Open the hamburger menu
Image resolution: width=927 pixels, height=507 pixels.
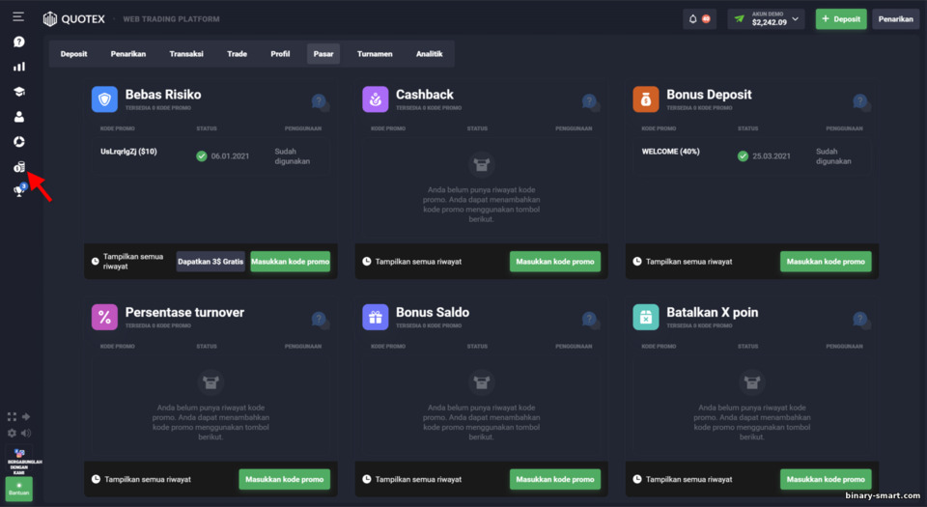pos(18,16)
